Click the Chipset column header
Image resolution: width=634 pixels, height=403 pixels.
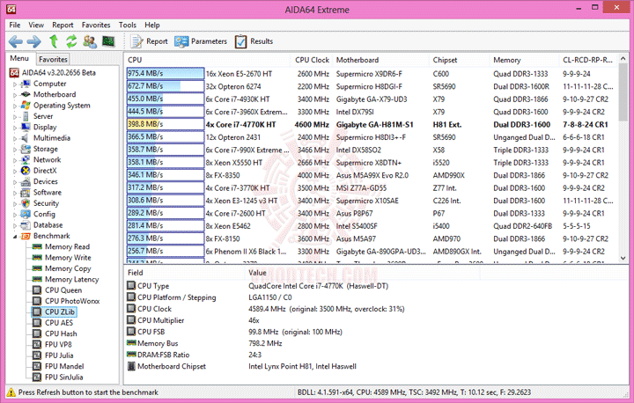point(459,60)
